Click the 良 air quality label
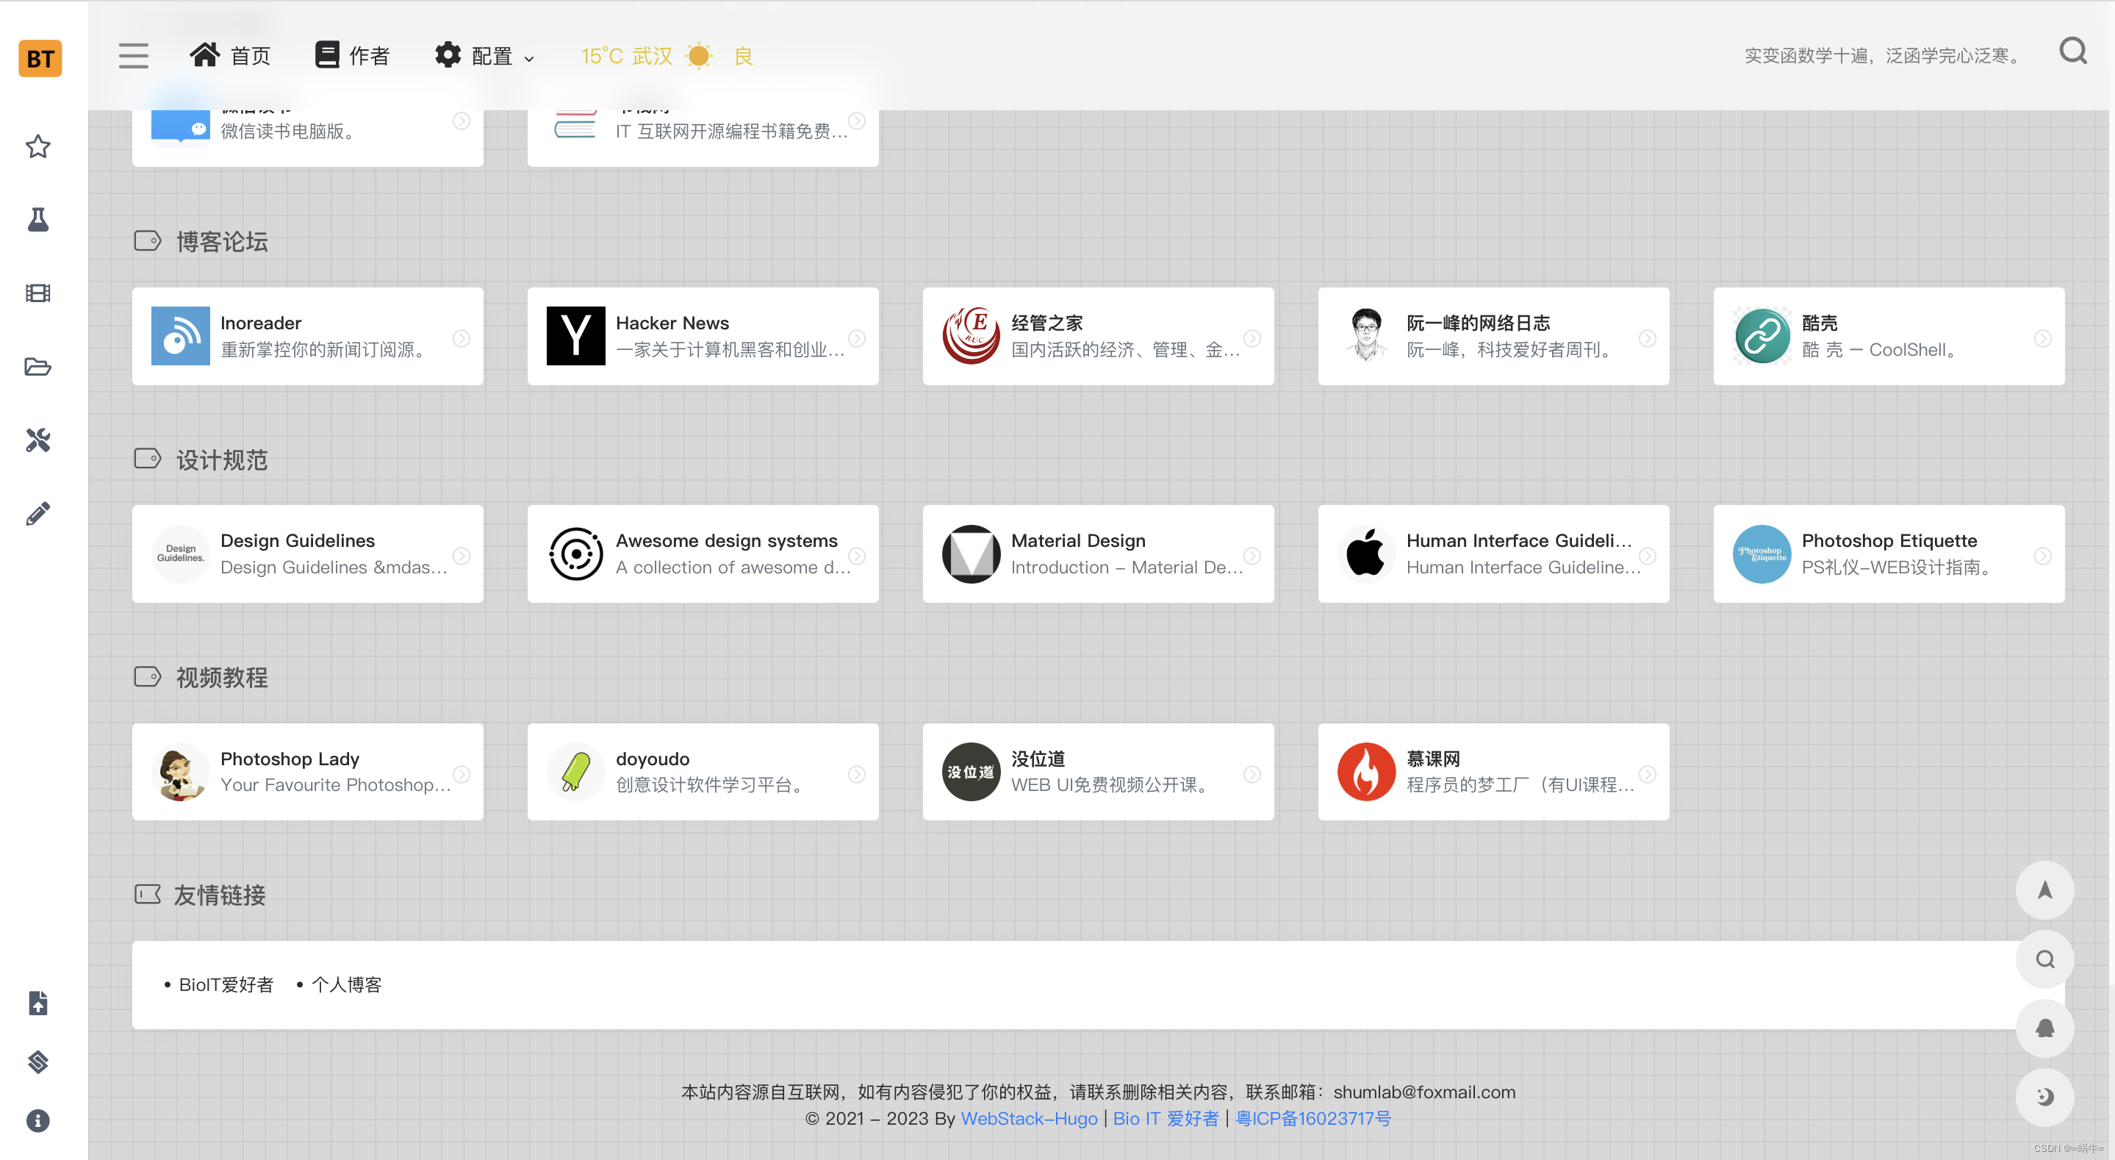The image size is (2115, 1160). [743, 56]
